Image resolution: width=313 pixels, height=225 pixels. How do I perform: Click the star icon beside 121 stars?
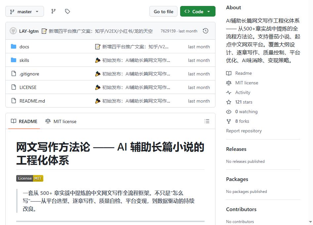pyautogui.click(x=229, y=102)
